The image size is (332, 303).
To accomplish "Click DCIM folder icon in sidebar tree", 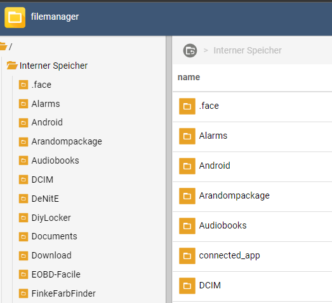I will (23, 180).
